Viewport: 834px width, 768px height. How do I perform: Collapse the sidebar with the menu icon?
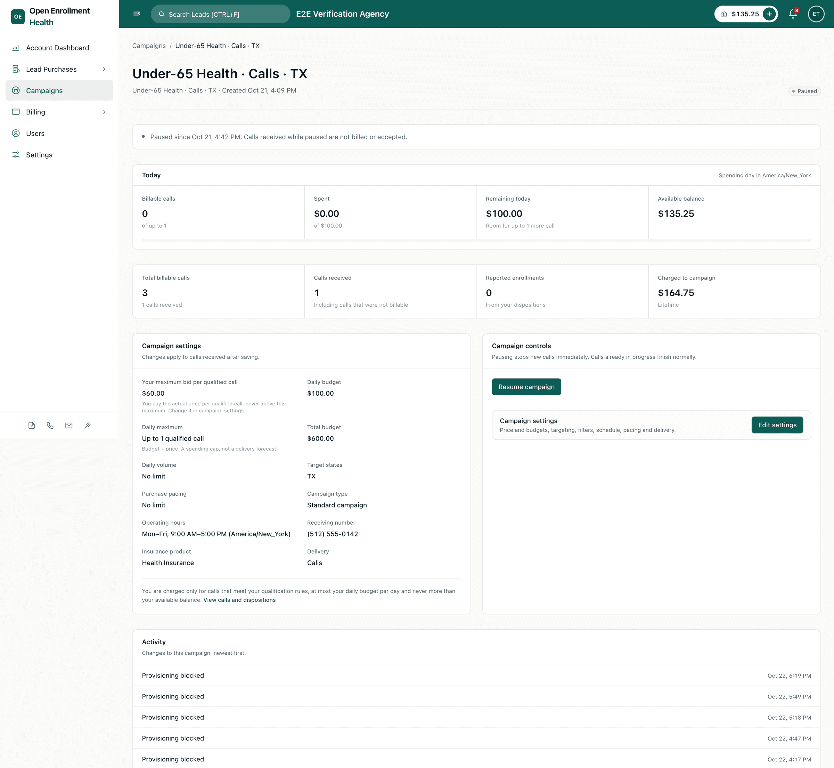tap(137, 14)
